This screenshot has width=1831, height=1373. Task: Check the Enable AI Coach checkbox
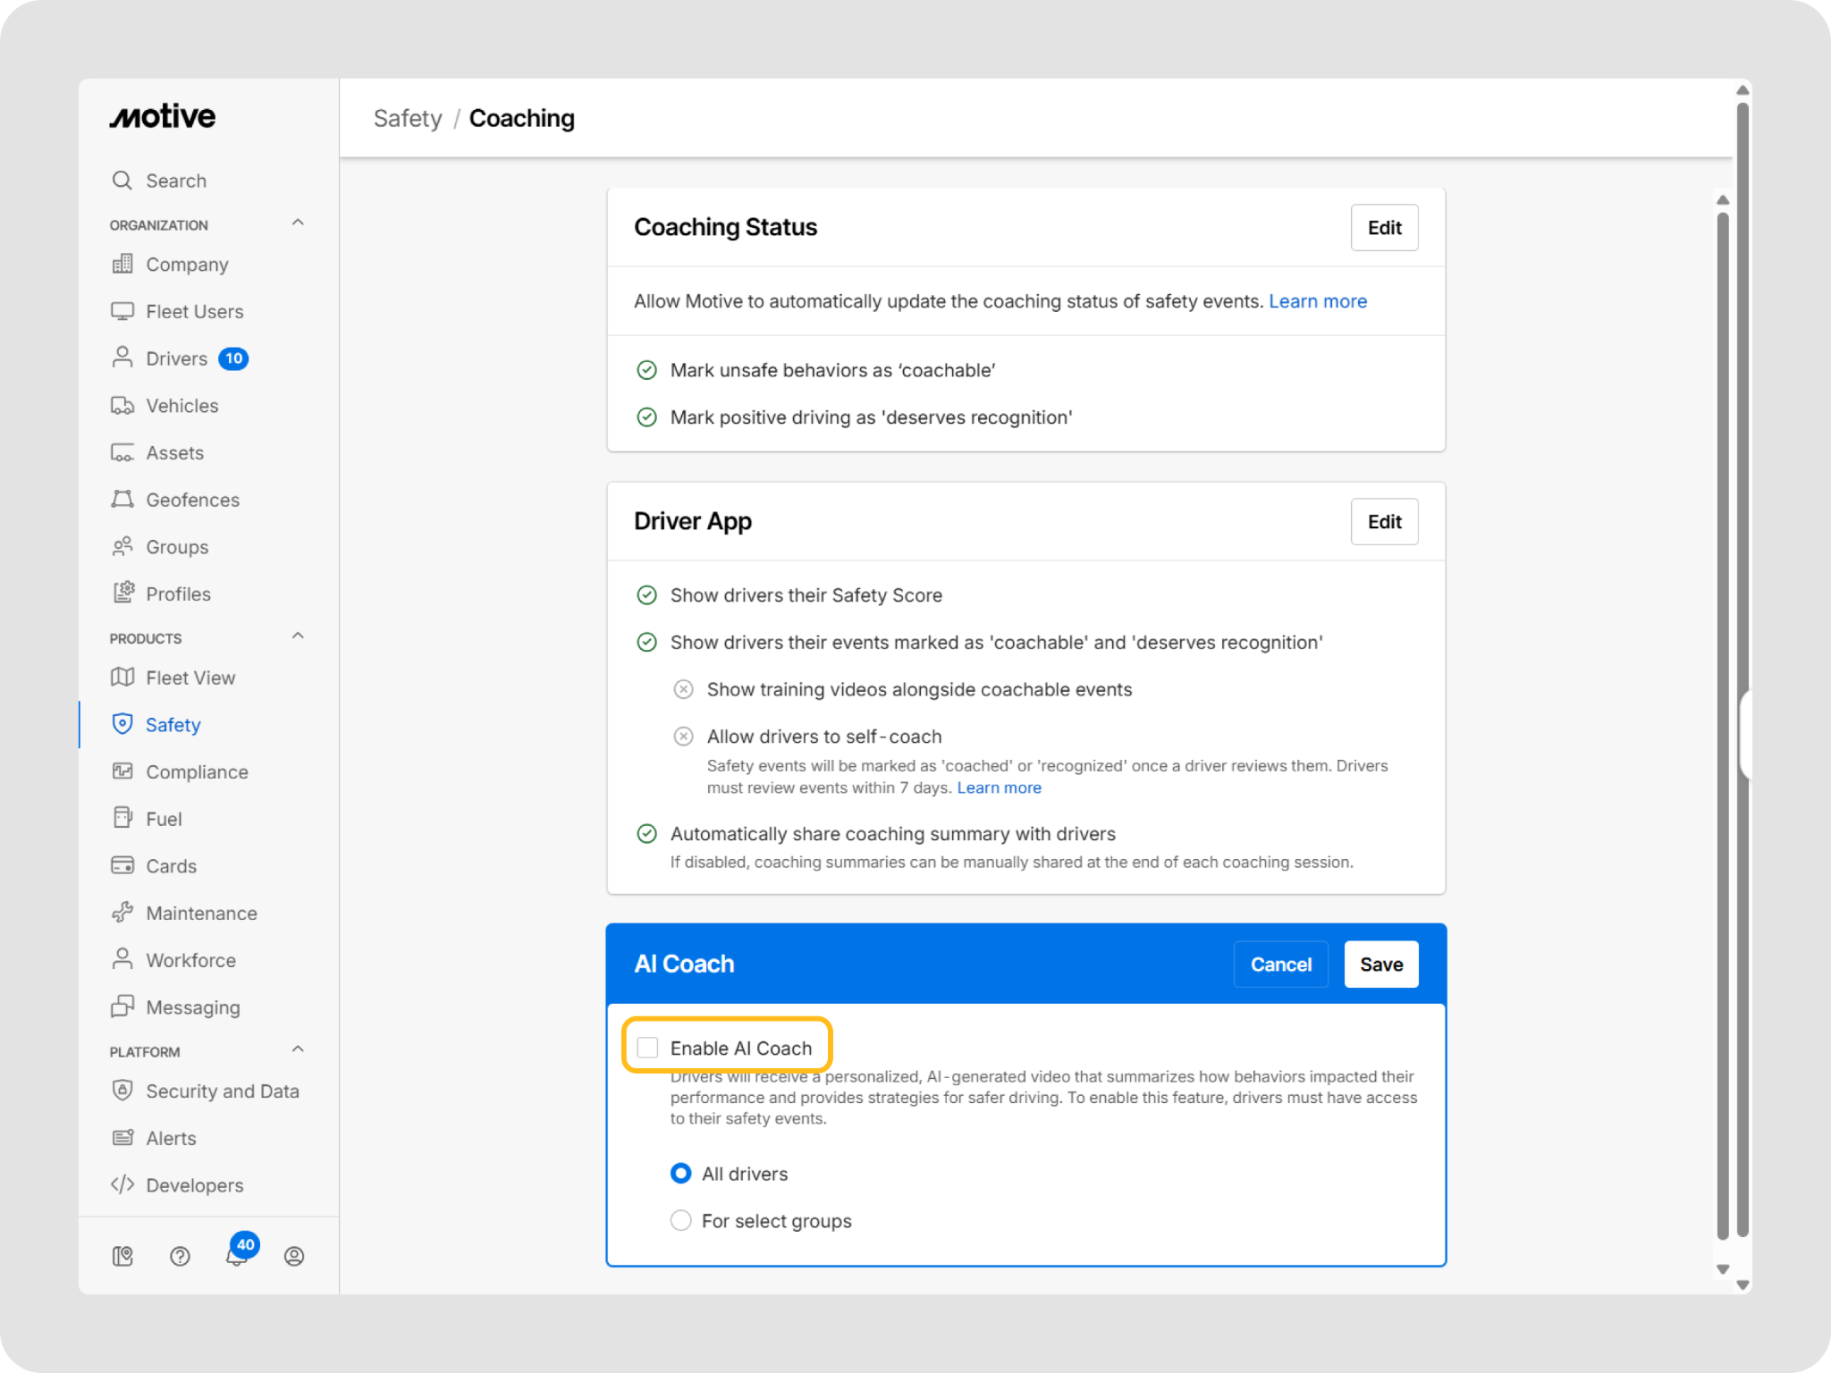(647, 1048)
